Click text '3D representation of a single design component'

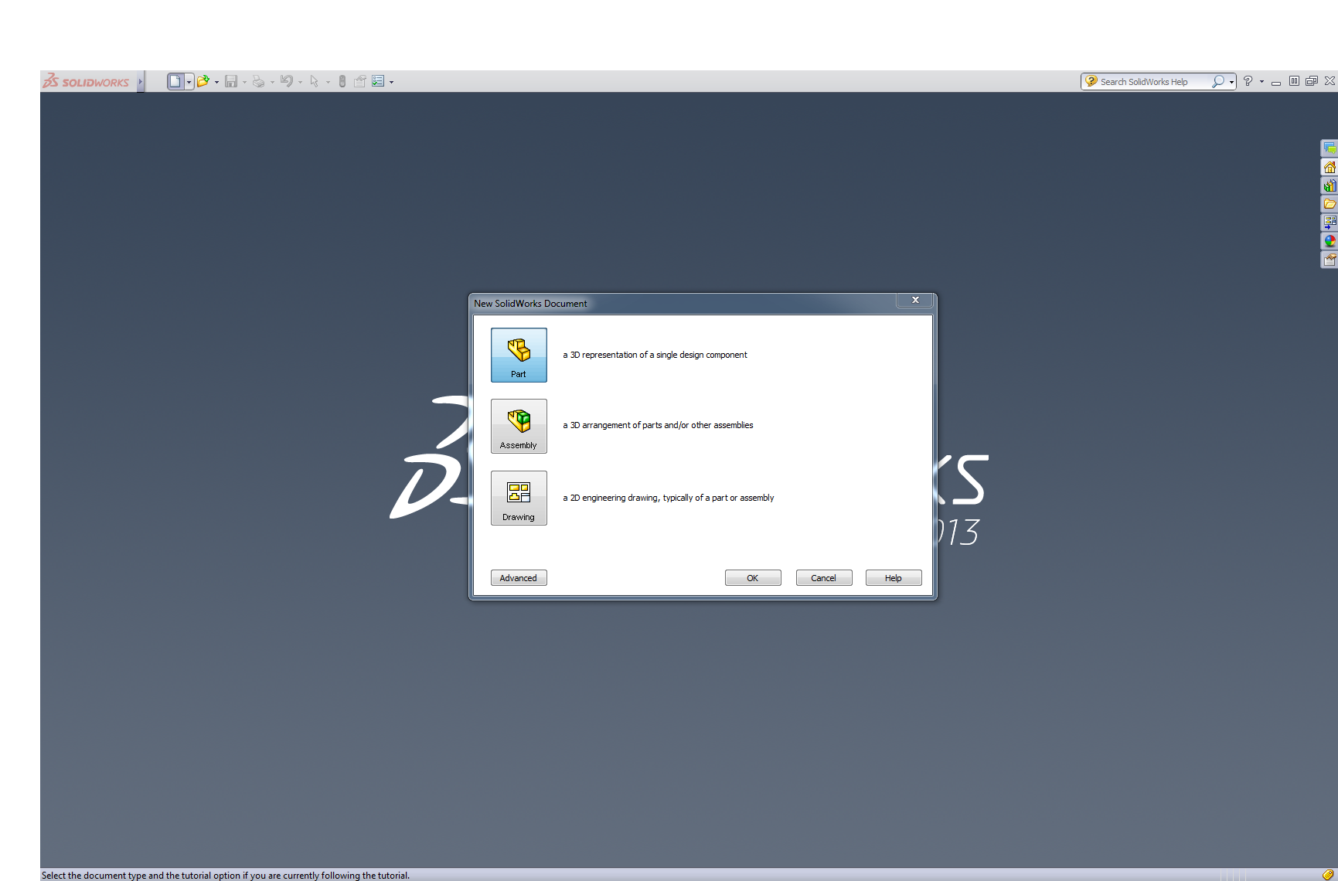pos(659,355)
